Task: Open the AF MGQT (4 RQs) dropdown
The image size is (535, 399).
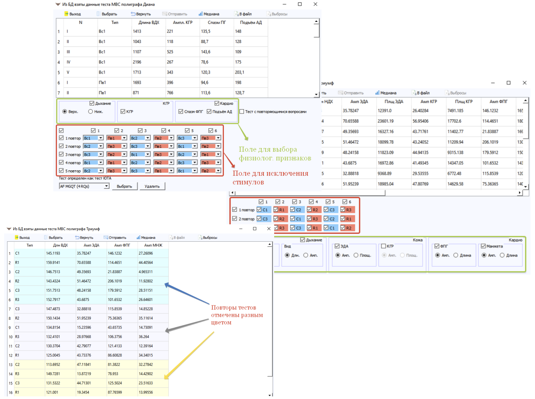Action: (x=107, y=186)
